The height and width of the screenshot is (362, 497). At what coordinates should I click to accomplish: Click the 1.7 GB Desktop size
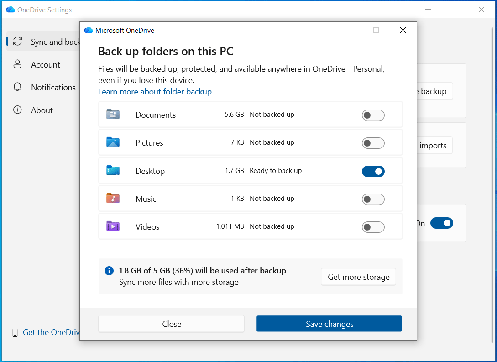coord(234,171)
